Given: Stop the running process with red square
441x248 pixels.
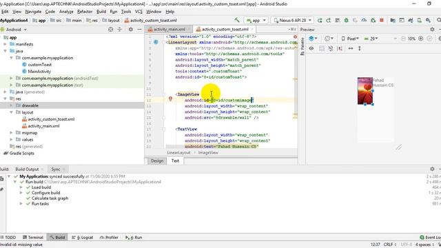Looking at the screenshot, I should coord(382,20).
